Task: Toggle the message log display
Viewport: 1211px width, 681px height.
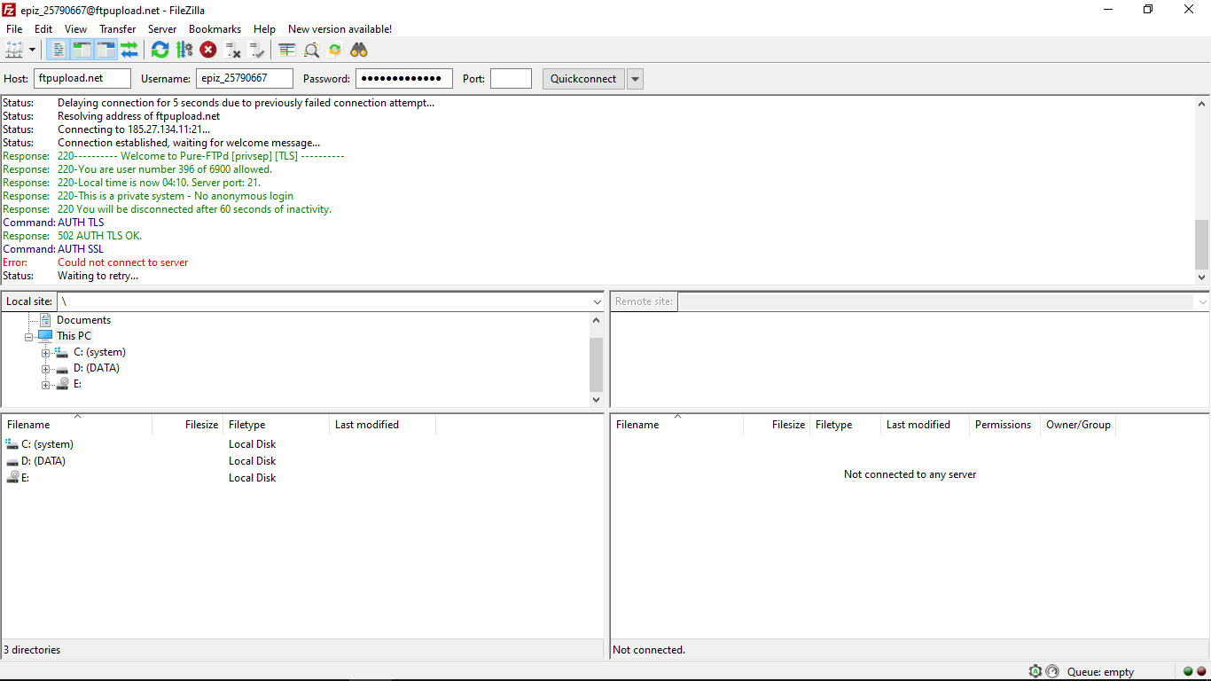Action: coord(59,50)
